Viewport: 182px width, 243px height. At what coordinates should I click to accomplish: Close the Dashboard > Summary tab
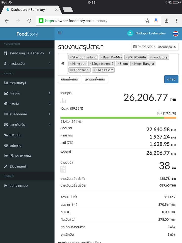click(x=56, y=10)
